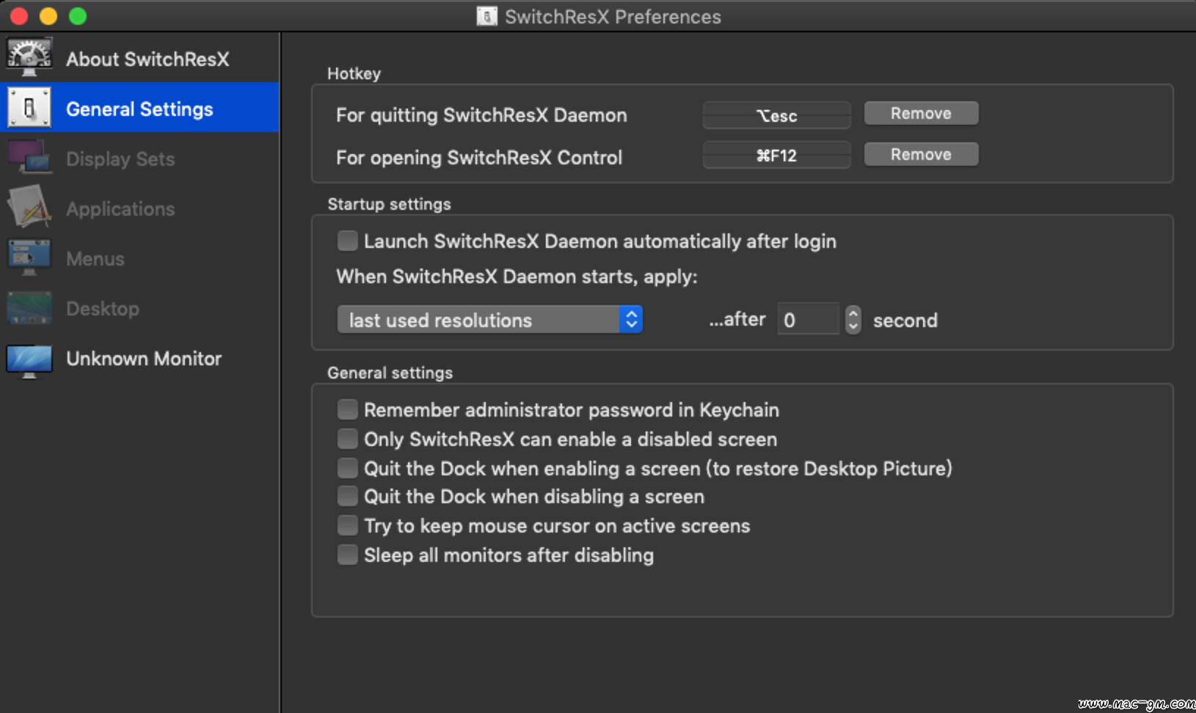Close the SwitchResX Preferences window

(19, 16)
